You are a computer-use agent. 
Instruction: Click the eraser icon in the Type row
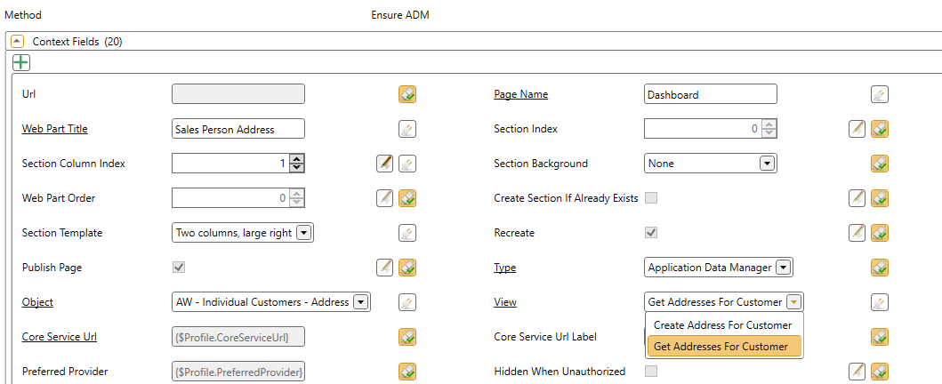click(x=880, y=268)
